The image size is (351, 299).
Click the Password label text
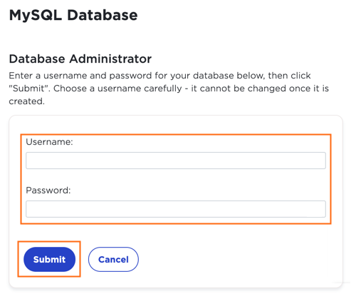48,191
